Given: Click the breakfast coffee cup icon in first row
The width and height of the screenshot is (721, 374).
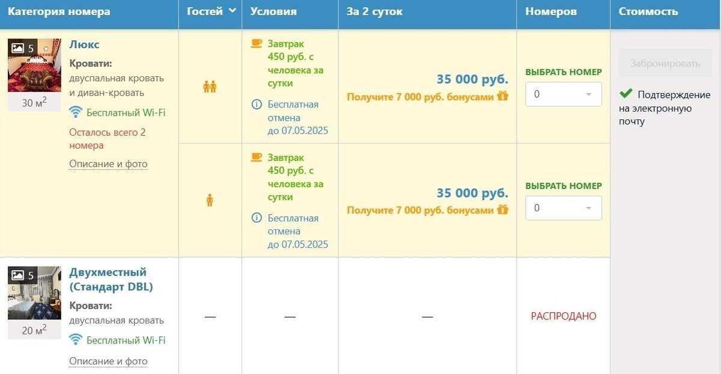Looking at the screenshot, I should 256,43.
